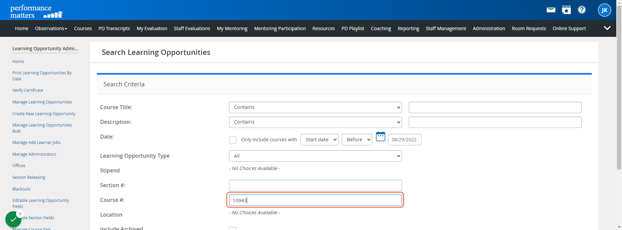Open Manage Learning Opportunities link
The image size is (622, 230).
coord(42,102)
